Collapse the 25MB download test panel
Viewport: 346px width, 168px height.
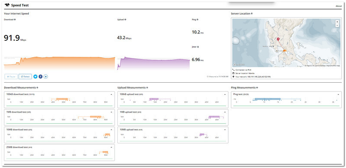[111, 147]
